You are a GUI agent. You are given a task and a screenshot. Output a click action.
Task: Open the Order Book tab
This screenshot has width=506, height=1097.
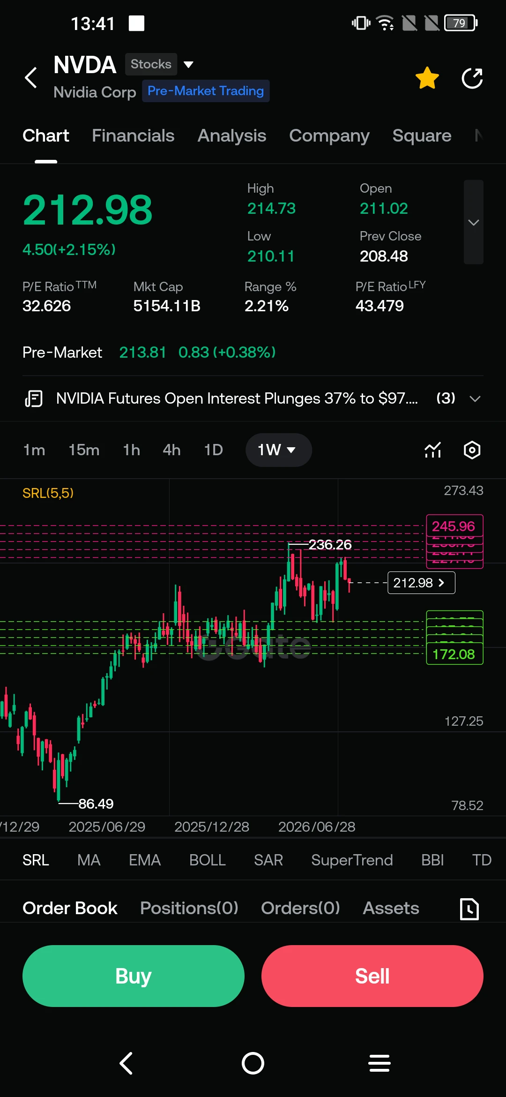(x=70, y=908)
